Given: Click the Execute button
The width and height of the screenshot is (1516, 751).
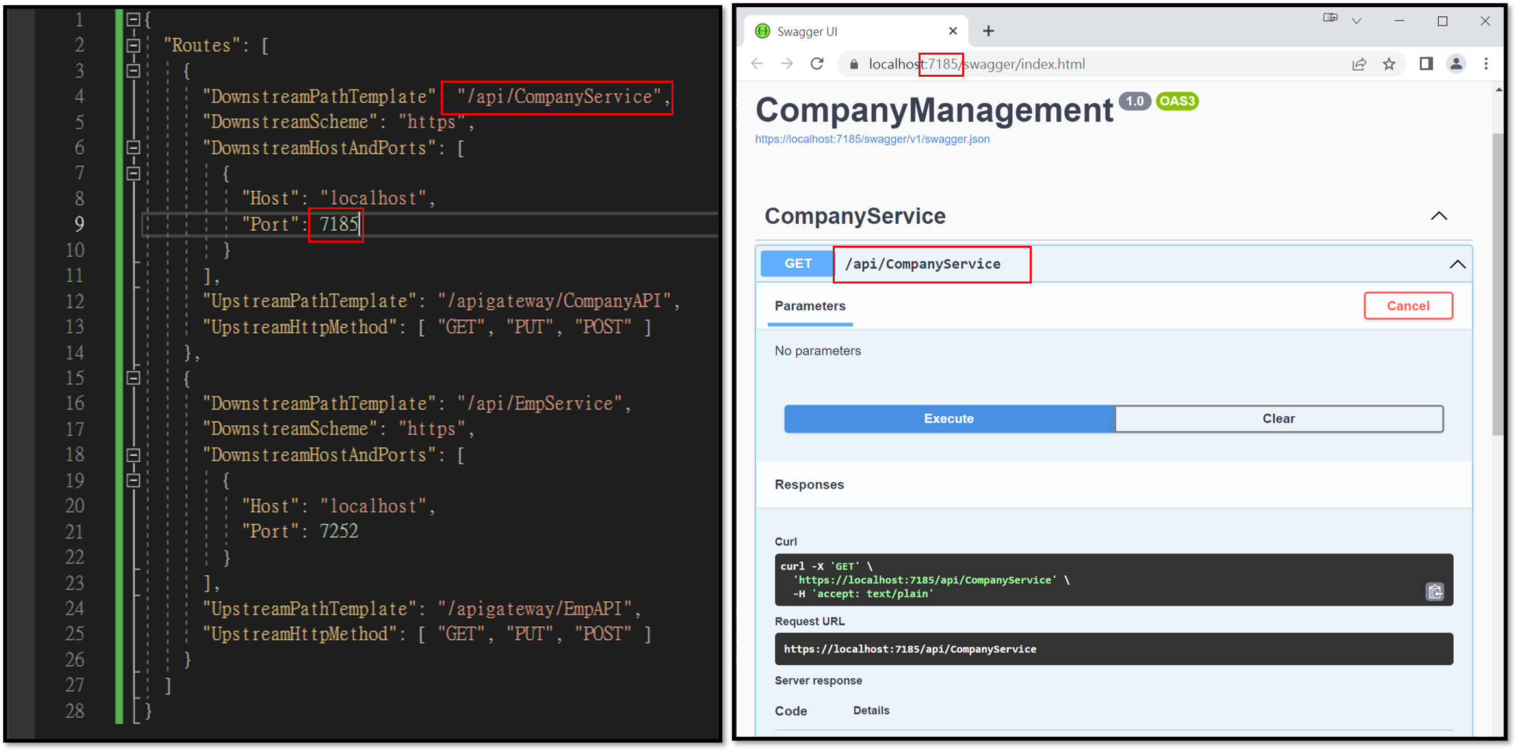Looking at the screenshot, I should point(949,419).
